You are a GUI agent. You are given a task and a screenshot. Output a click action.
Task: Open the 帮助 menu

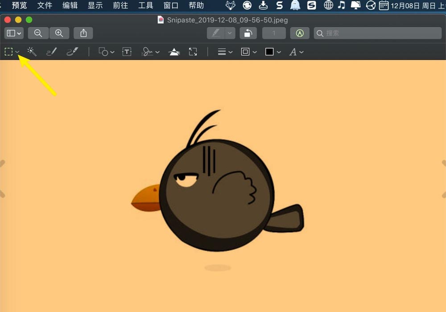tap(196, 5)
